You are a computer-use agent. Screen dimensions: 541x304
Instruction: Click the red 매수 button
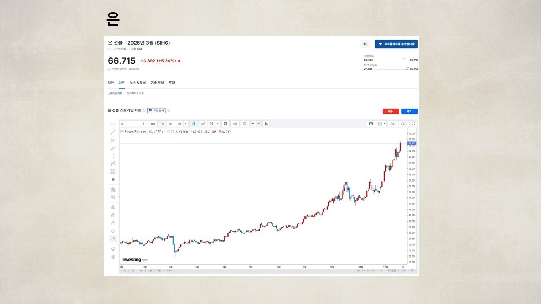(391, 111)
